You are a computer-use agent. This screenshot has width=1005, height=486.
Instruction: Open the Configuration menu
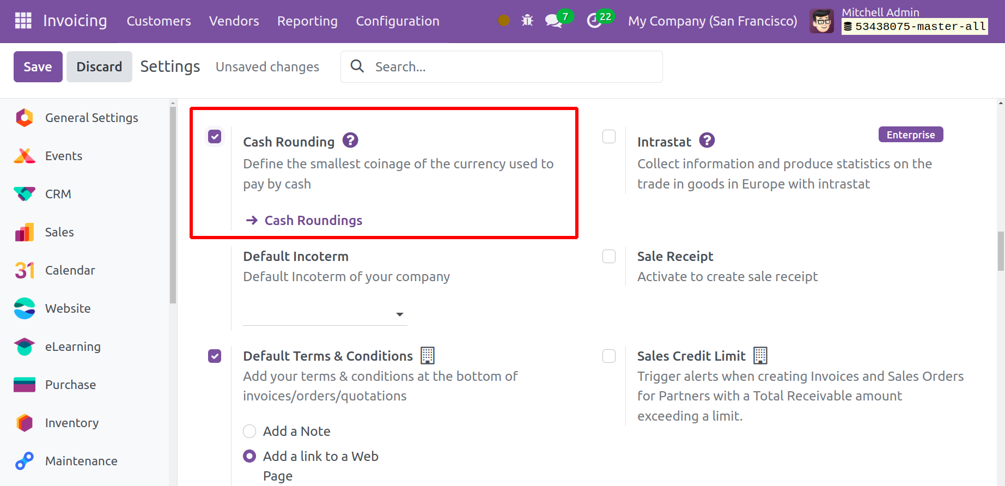tap(397, 21)
